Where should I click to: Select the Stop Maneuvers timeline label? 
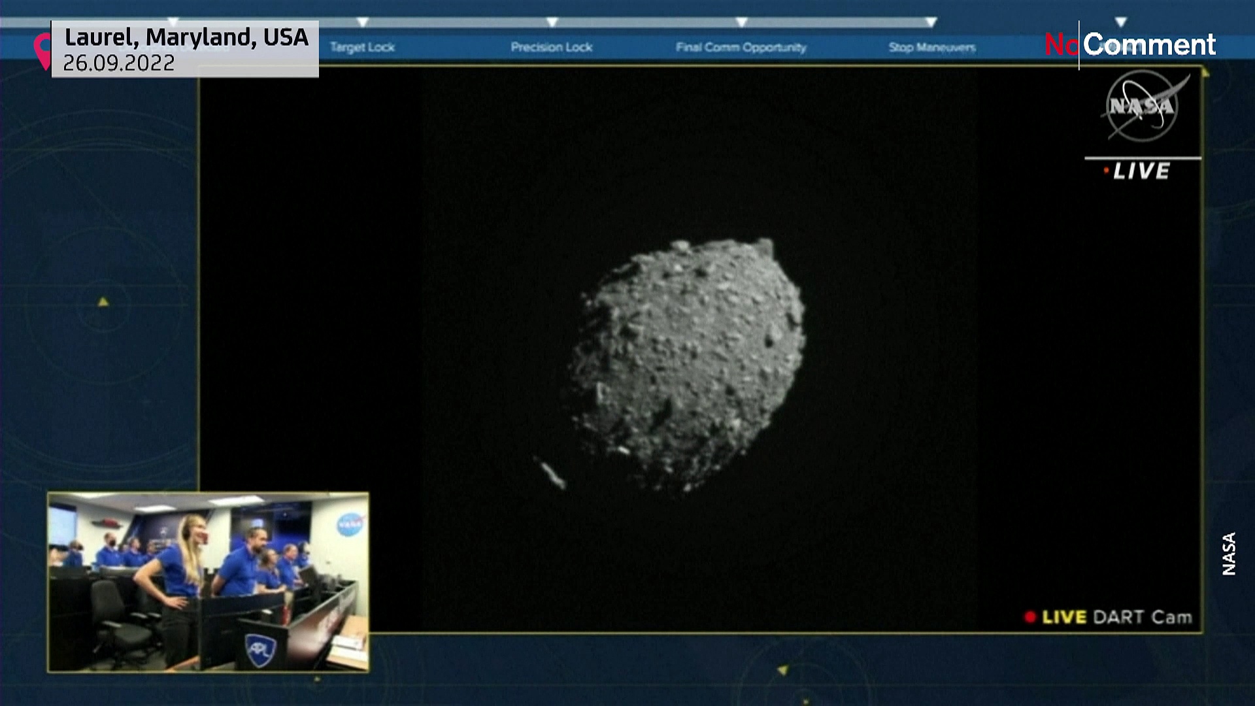tap(931, 47)
